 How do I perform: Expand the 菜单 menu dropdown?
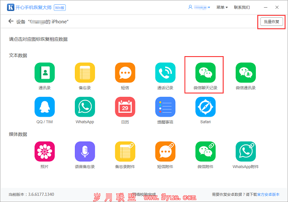pyautogui.click(x=222, y=7)
